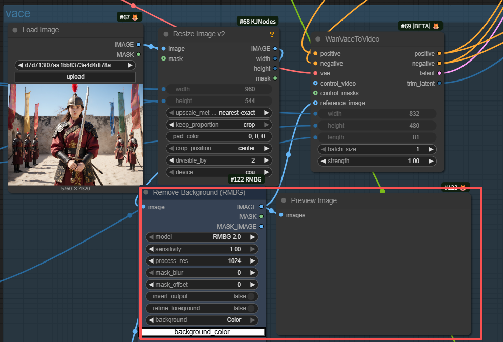Screen dimensions: 503x342
Task: Click the control_masks input socket
Action: click(x=315, y=93)
